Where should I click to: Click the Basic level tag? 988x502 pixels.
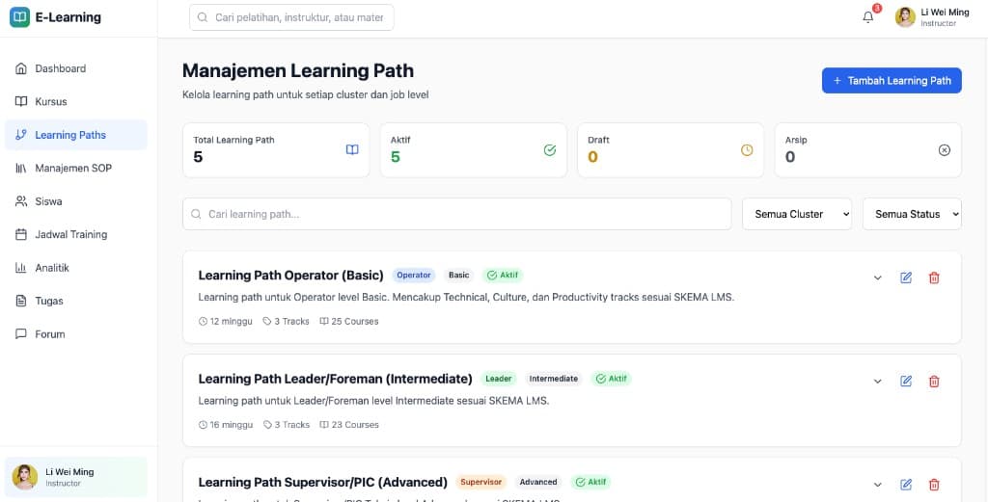click(x=458, y=275)
